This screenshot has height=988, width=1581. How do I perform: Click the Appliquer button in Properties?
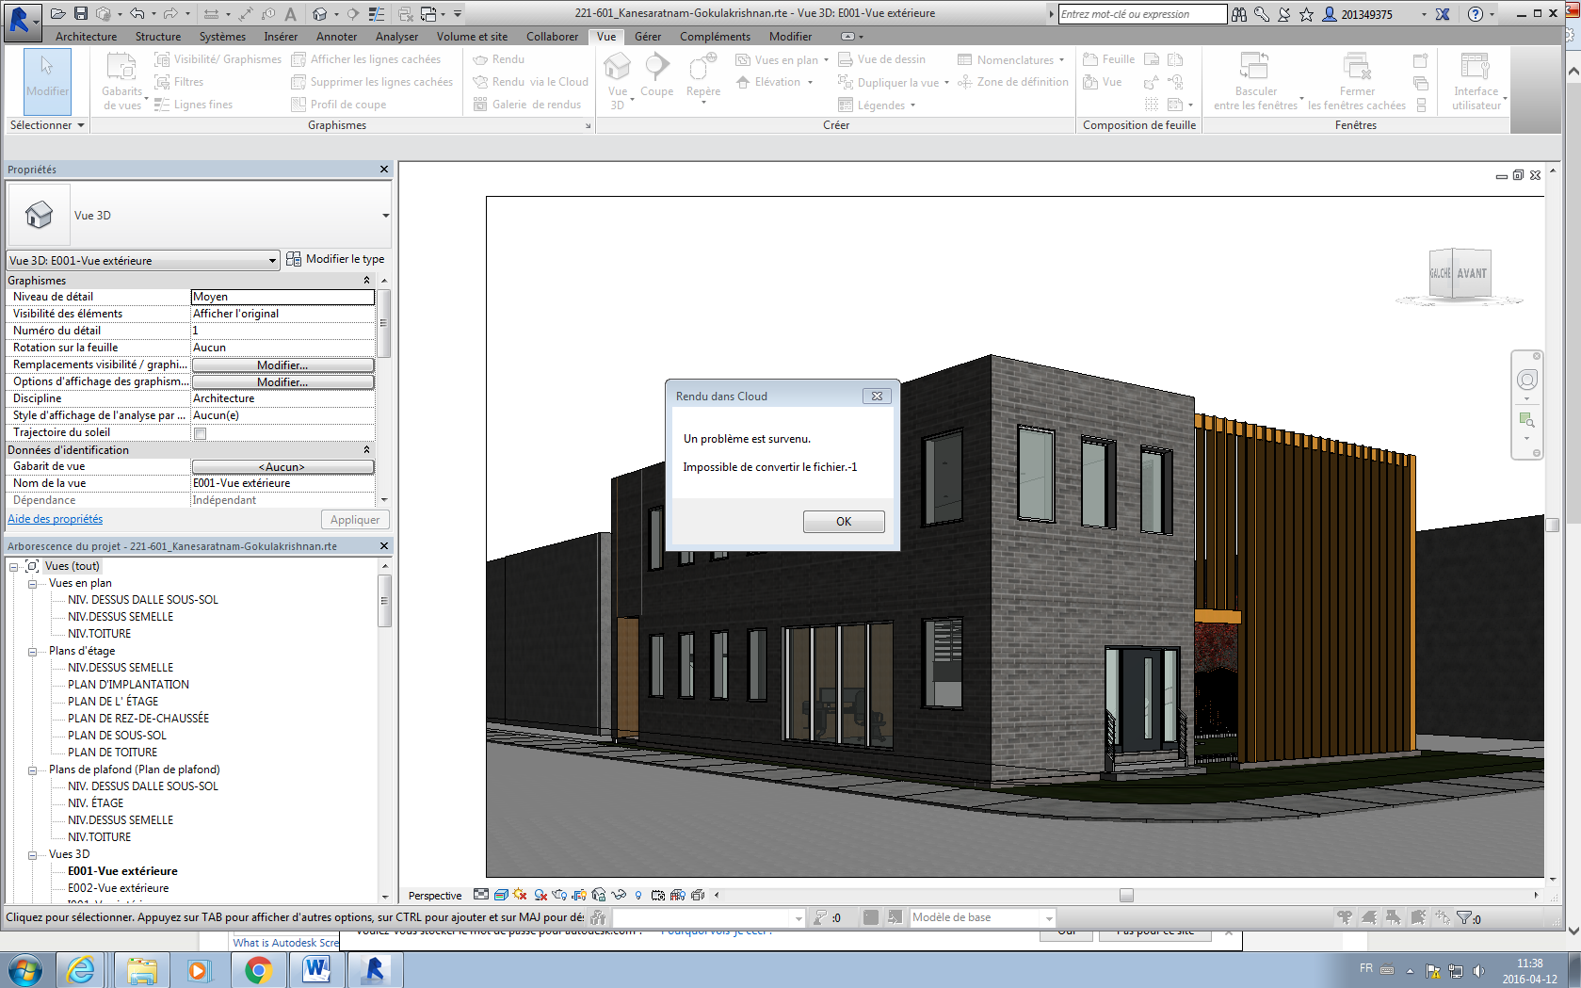pyautogui.click(x=355, y=519)
